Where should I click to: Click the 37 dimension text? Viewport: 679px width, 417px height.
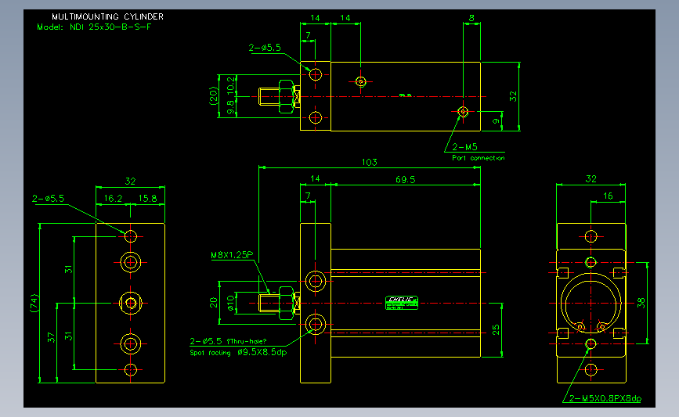51,337
